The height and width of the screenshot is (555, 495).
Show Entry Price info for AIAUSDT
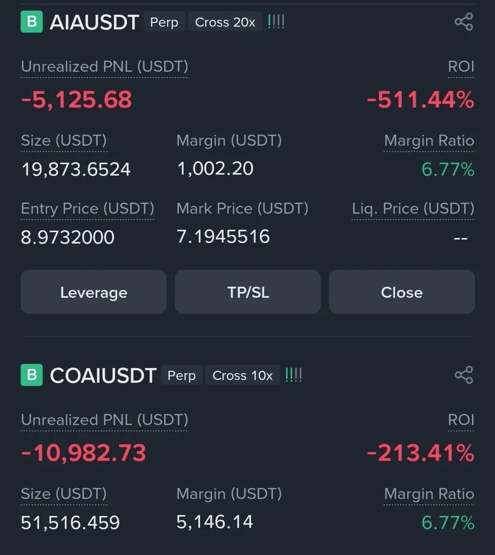pyautogui.click(x=87, y=209)
